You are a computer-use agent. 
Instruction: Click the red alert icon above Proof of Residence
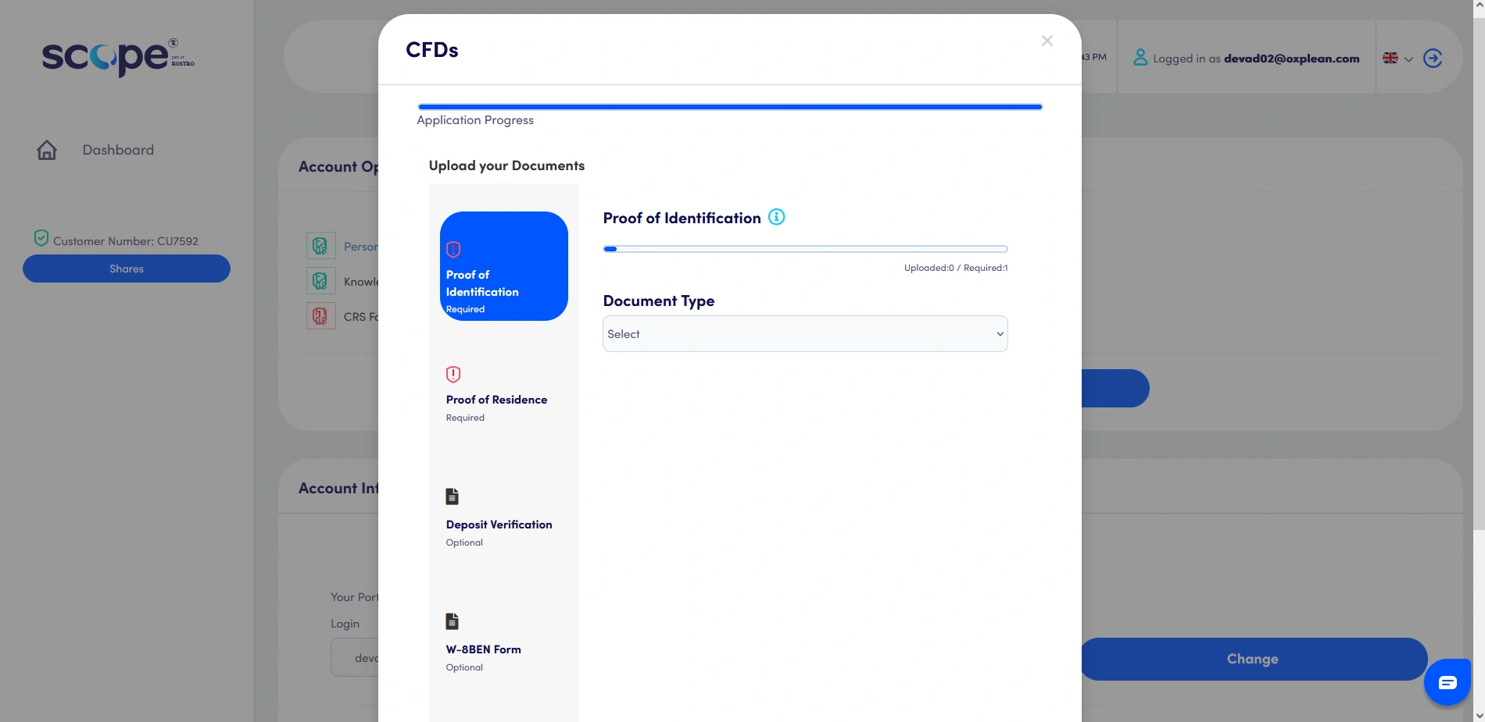point(453,374)
